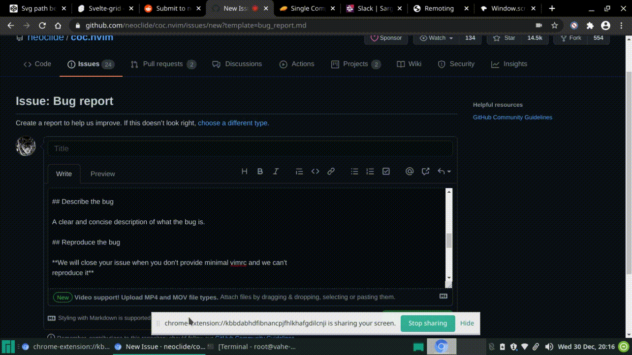
Task: Open the Discussions tab
Action: pos(237,64)
